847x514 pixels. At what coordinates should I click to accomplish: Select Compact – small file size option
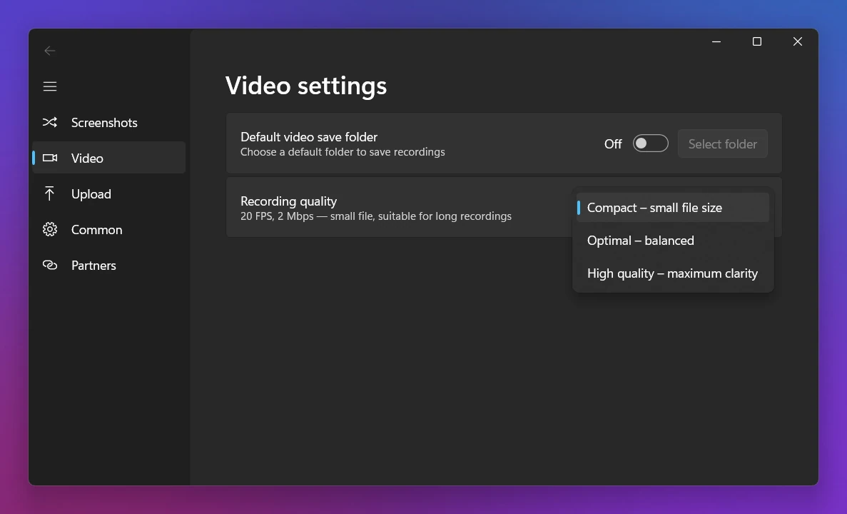click(672, 208)
